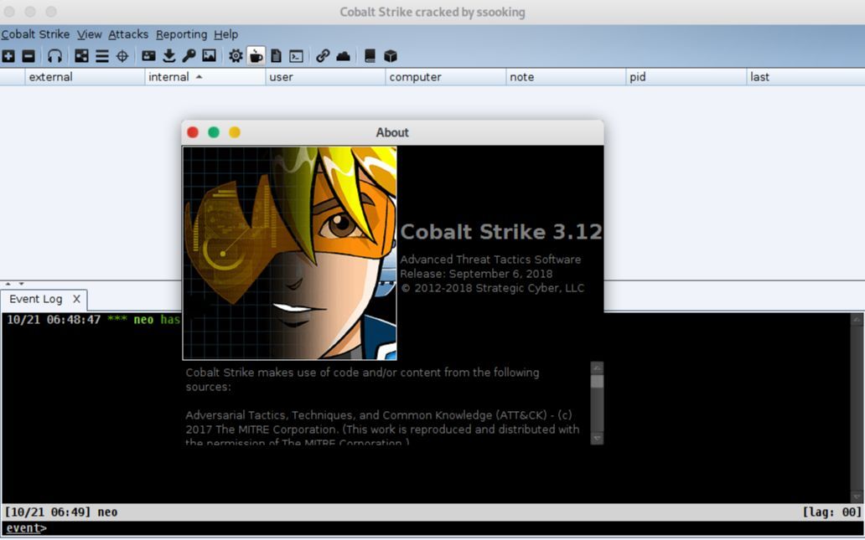Click MS Office Macro document icon

click(x=277, y=55)
